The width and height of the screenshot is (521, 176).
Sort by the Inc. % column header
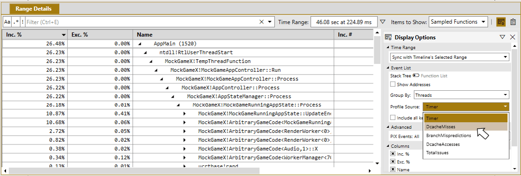click(x=35, y=35)
